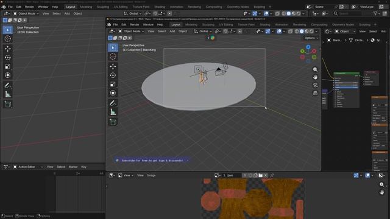Click the subscribe for free tips banner

152,161
